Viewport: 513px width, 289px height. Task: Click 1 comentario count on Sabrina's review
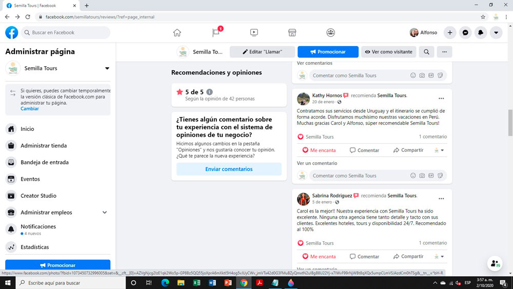pos(432,243)
